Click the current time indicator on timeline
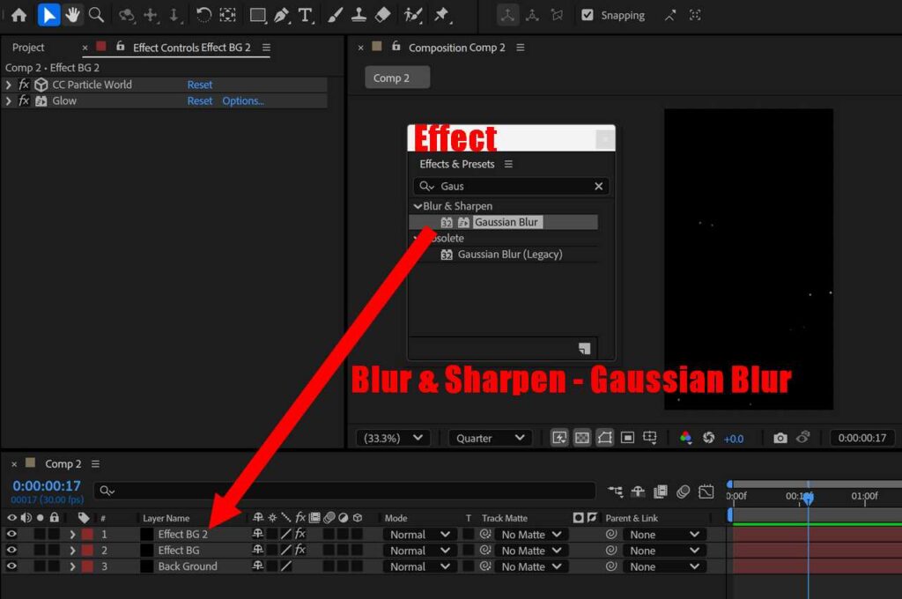 [x=809, y=498]
